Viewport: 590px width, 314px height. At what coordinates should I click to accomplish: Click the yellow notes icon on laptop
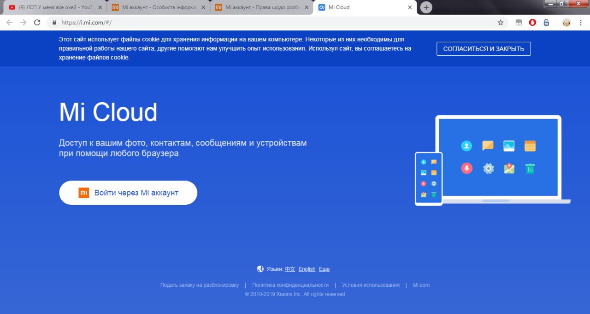530,146
